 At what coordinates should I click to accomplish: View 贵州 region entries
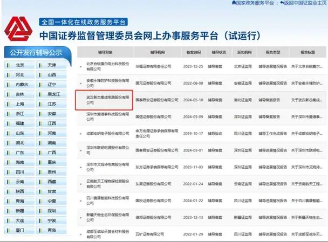pyautogui.click(x=51, y=172)
